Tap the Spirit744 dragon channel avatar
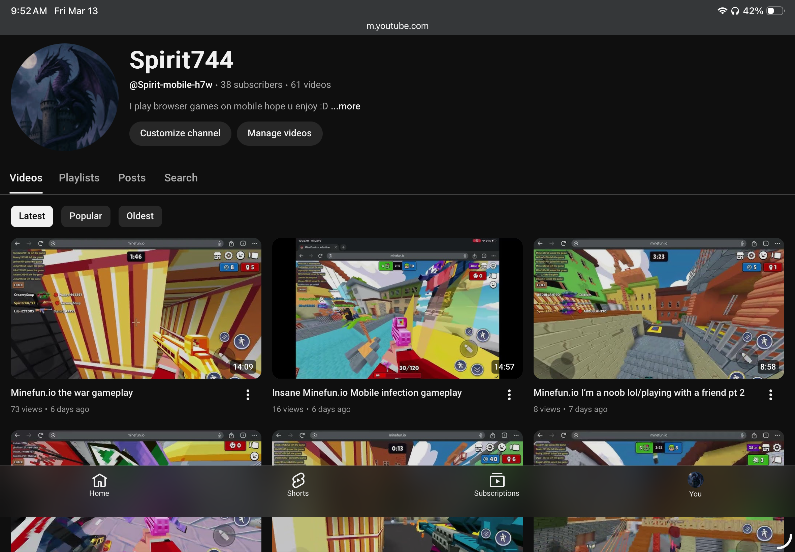Screen dimensions: 795x552 [65, 97]
